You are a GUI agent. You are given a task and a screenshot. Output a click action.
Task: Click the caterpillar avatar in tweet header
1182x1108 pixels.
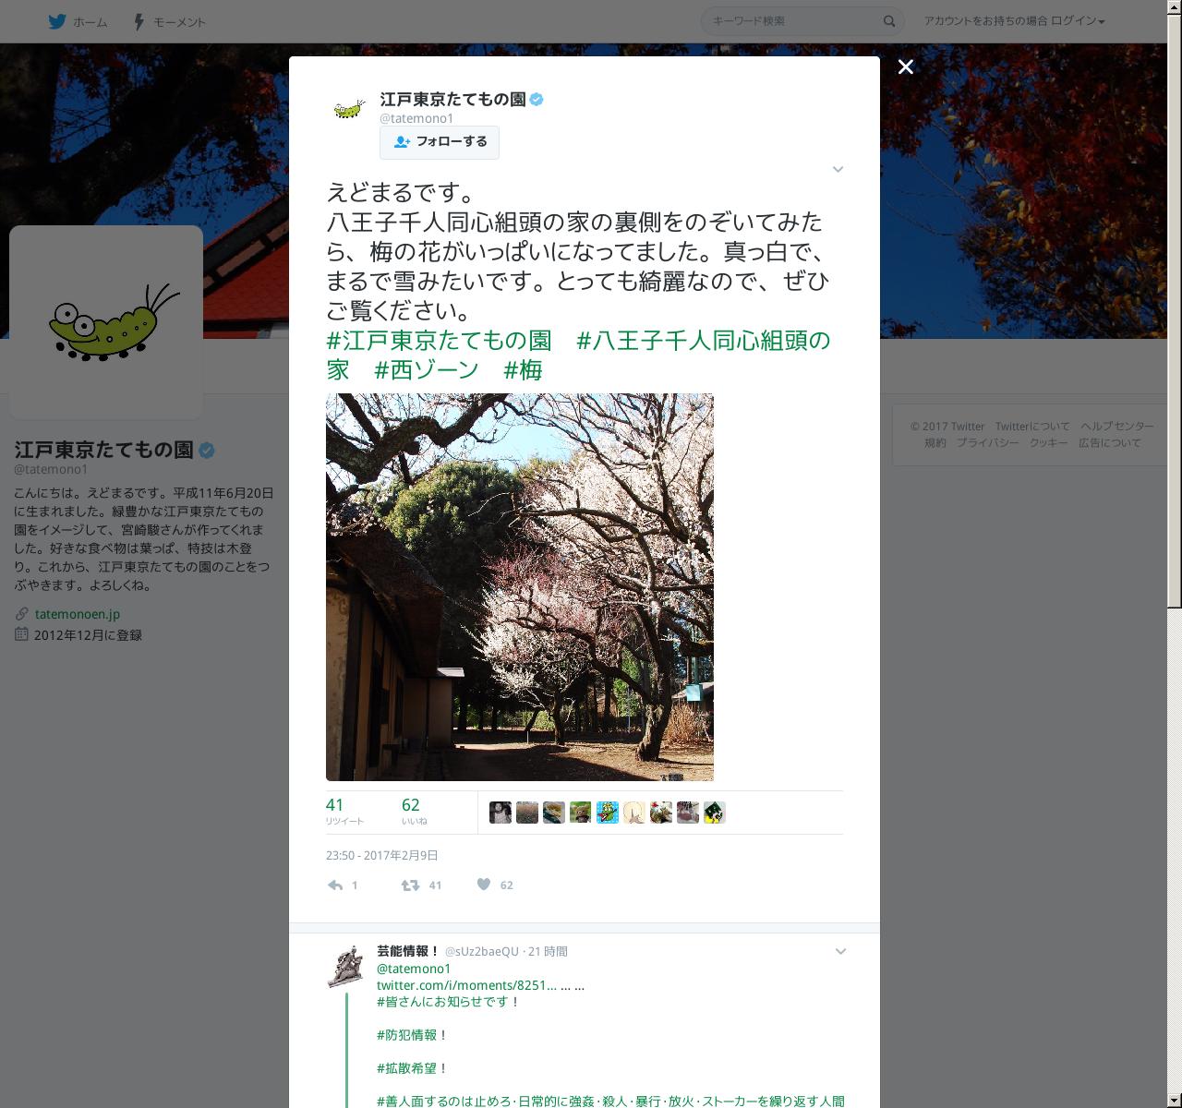coord(350,109)
